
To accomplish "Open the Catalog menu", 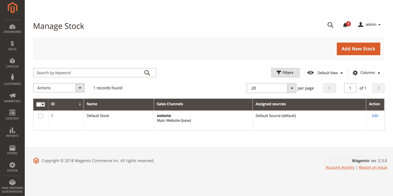I will click(12, 63).
